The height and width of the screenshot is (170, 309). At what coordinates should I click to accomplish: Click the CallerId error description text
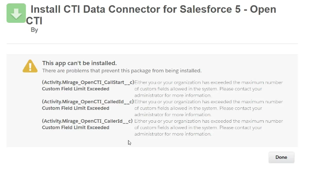point(208,128)
